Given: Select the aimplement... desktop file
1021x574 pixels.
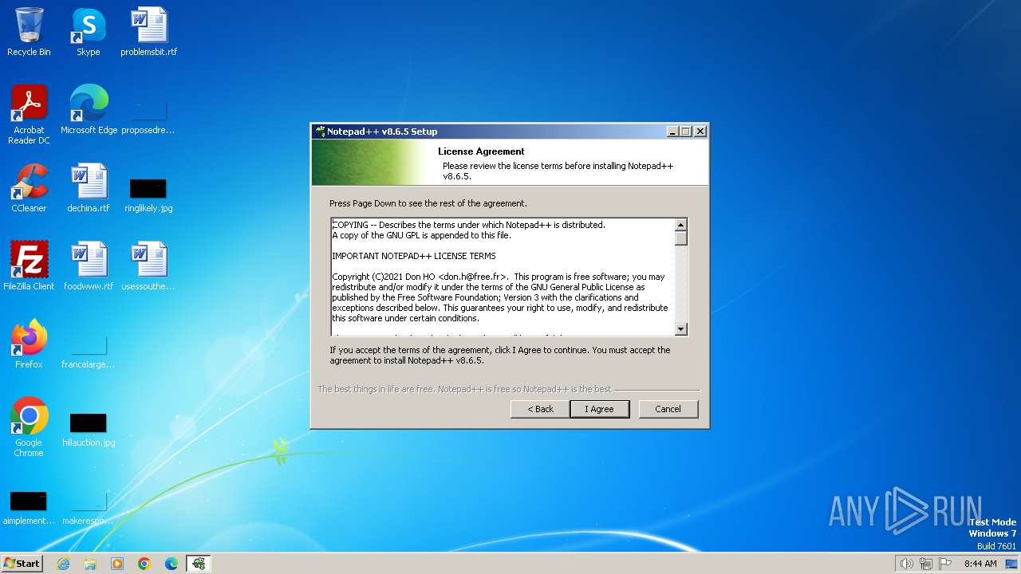Looking at the screenshot, I should coord(29,507).
